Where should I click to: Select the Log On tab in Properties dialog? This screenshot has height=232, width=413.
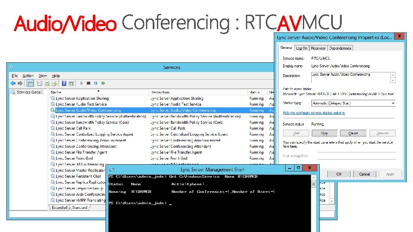[x=301, y=48]
